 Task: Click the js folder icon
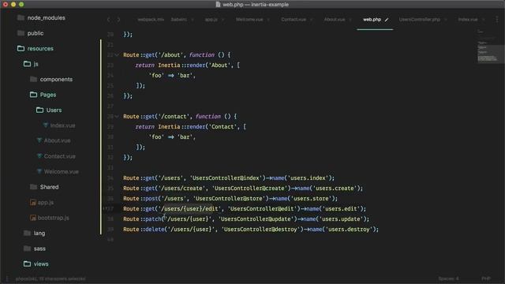(x=27, y=64)
